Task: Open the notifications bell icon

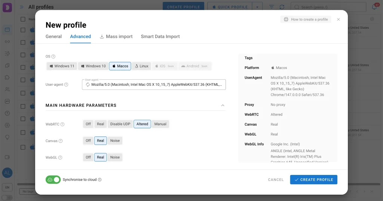Action: (374, 7)
